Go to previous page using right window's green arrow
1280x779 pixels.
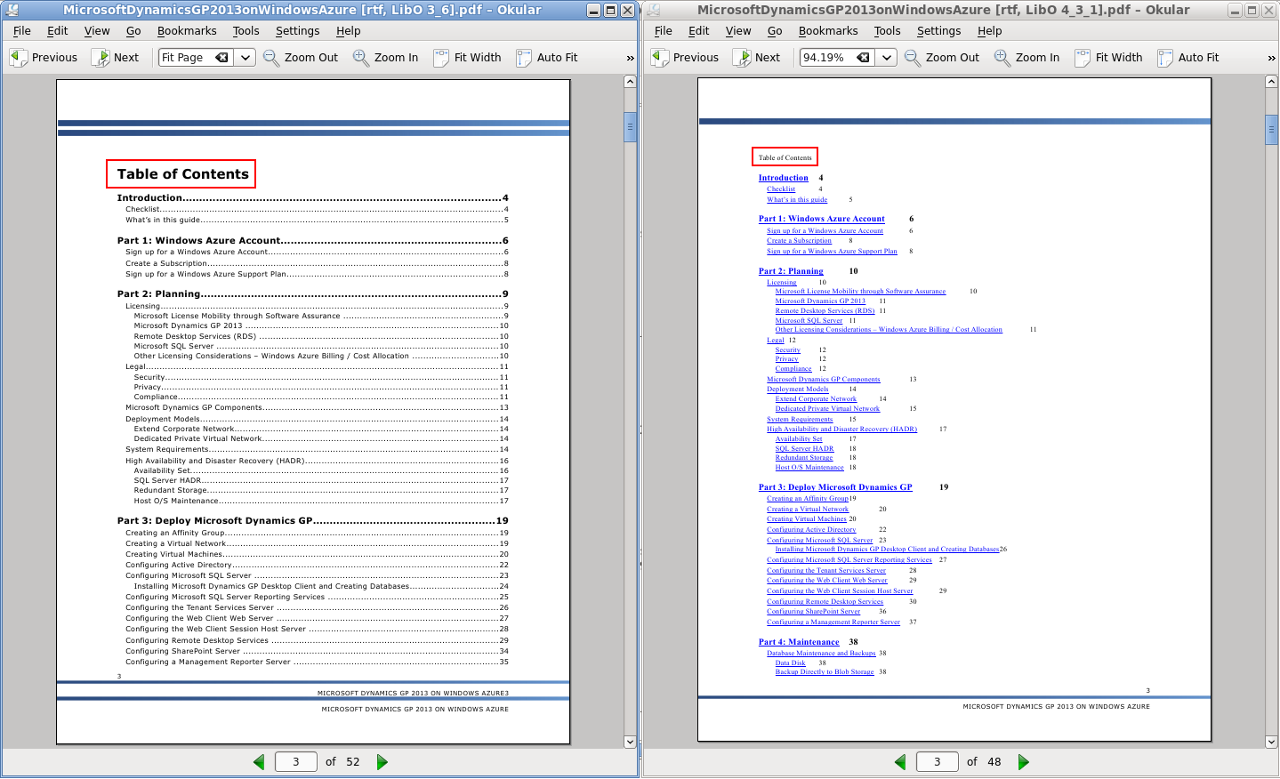click(x=900, y=762)
